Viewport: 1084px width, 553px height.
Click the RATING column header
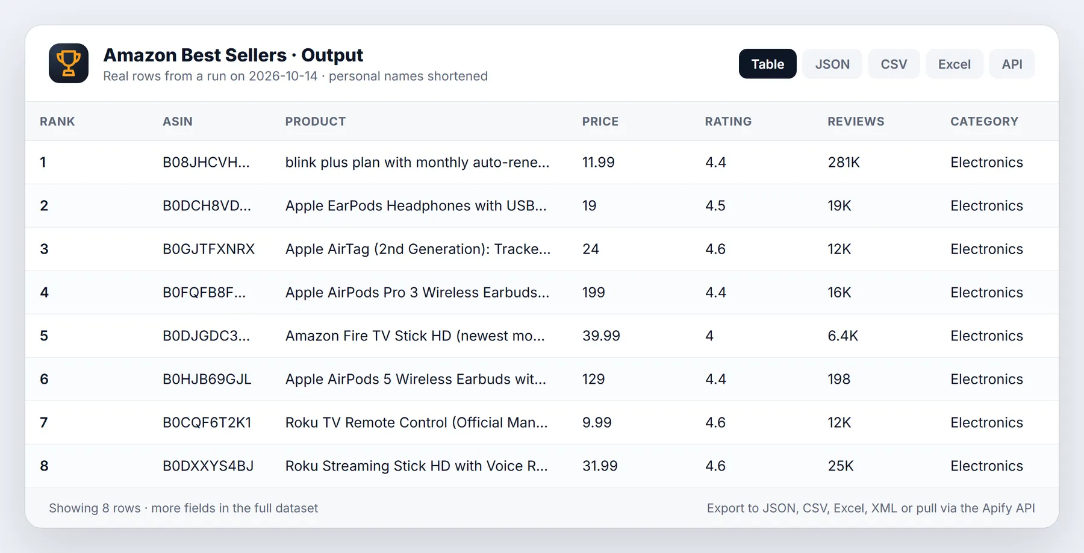pyautogui.click(x=728, y=121)
